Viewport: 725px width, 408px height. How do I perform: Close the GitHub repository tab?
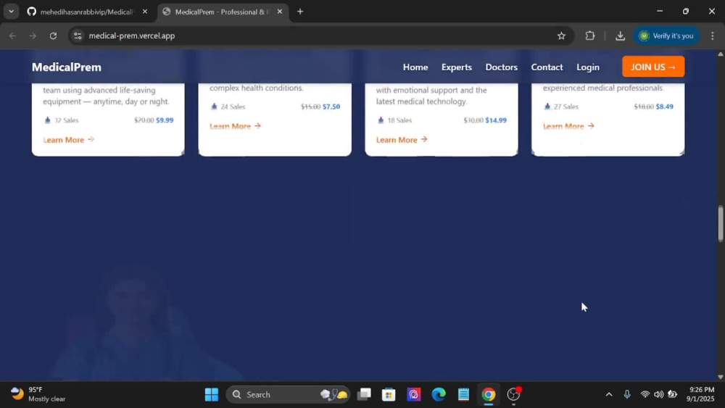[145, 12]
